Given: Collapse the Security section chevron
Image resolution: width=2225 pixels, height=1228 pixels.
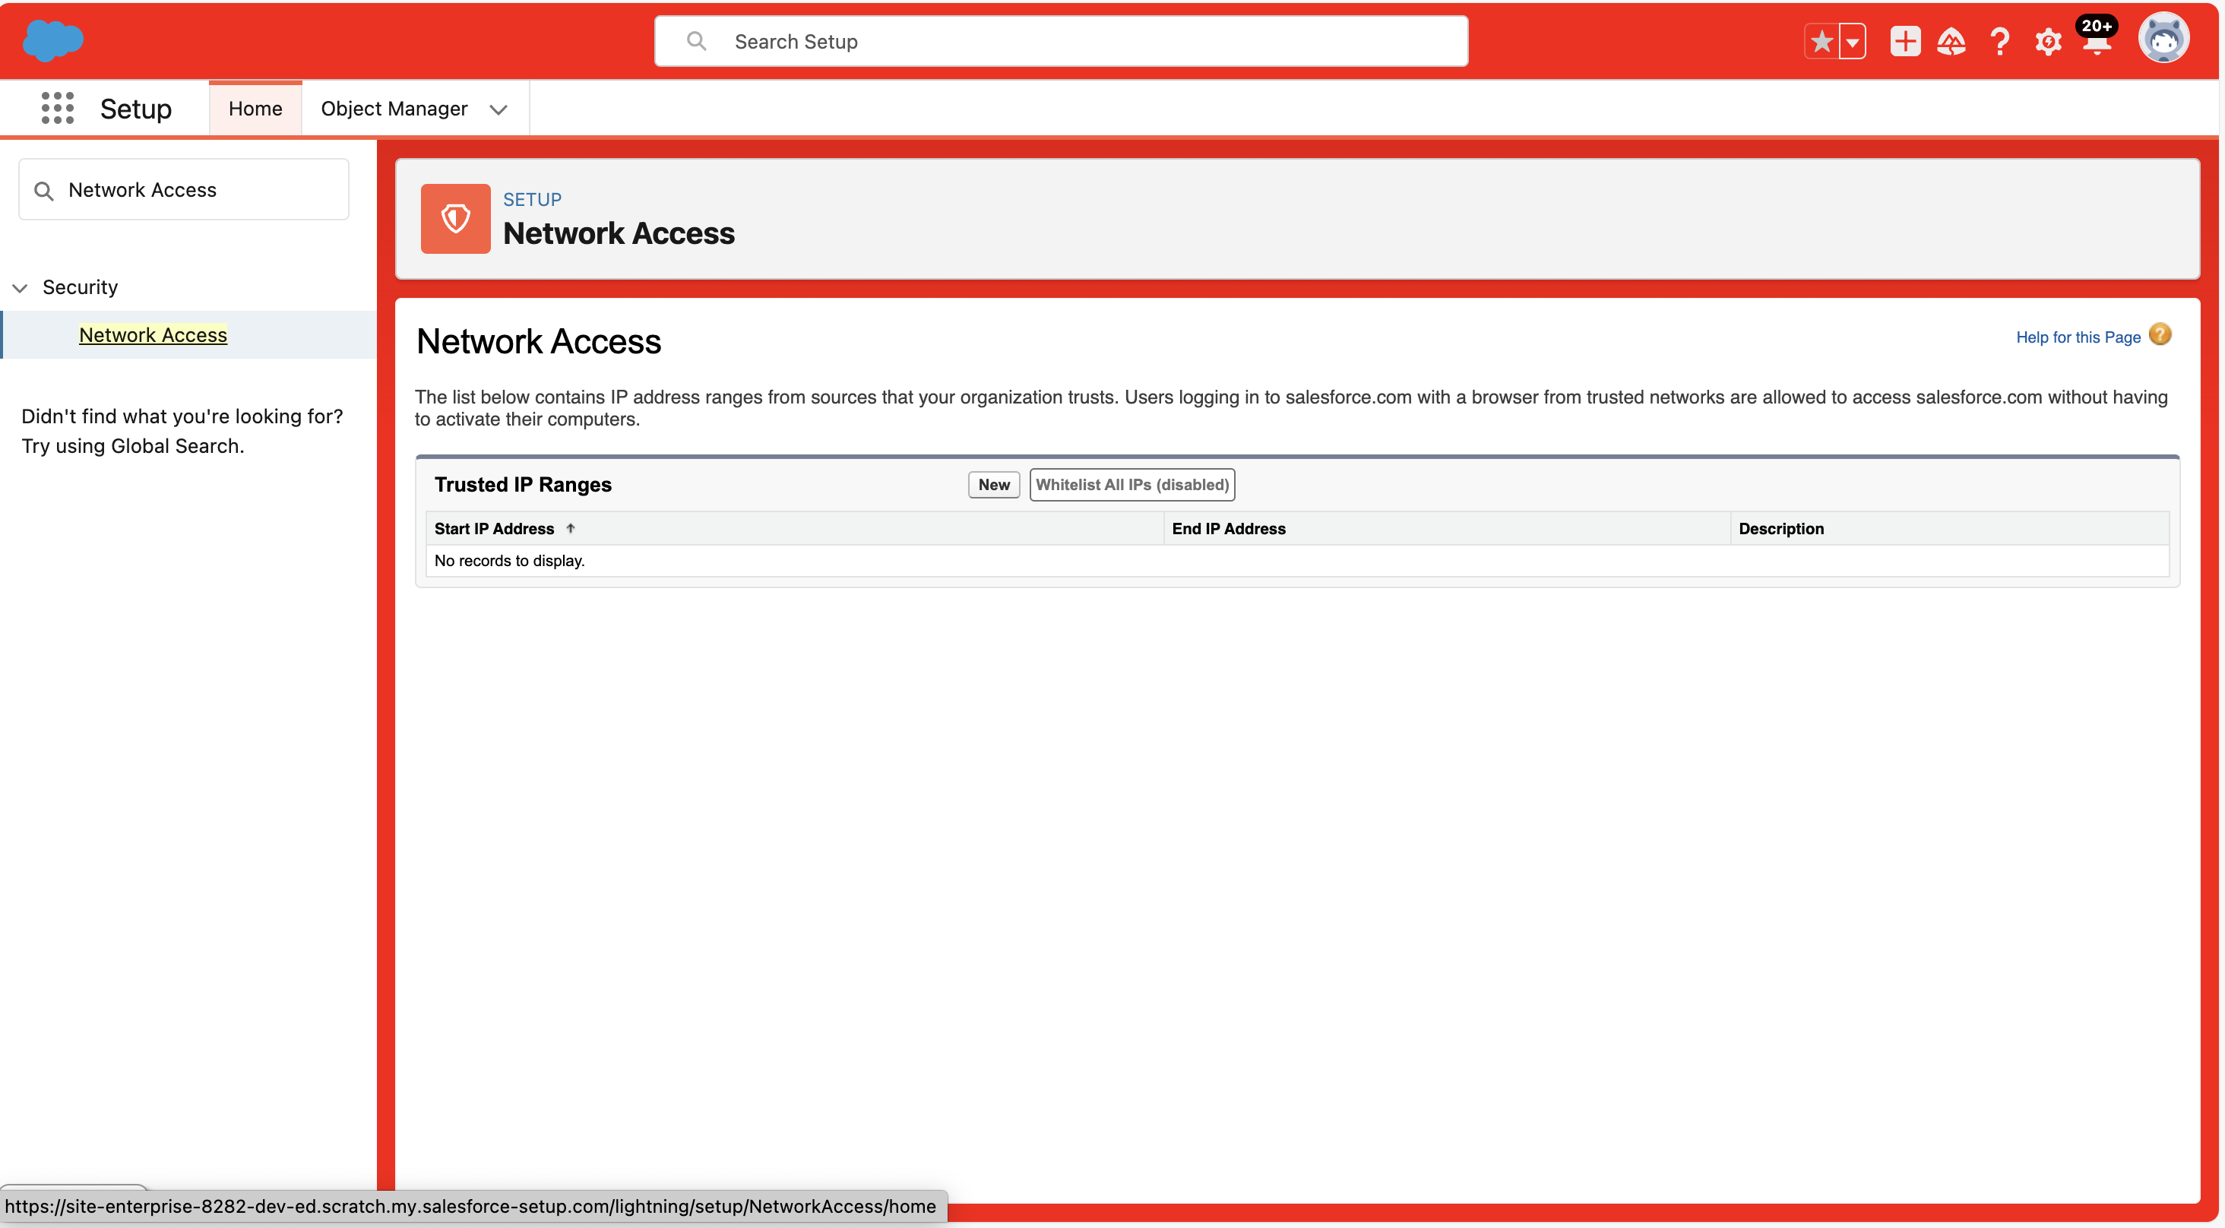Looking at the screenshot, I should click(x=21, y=287).
